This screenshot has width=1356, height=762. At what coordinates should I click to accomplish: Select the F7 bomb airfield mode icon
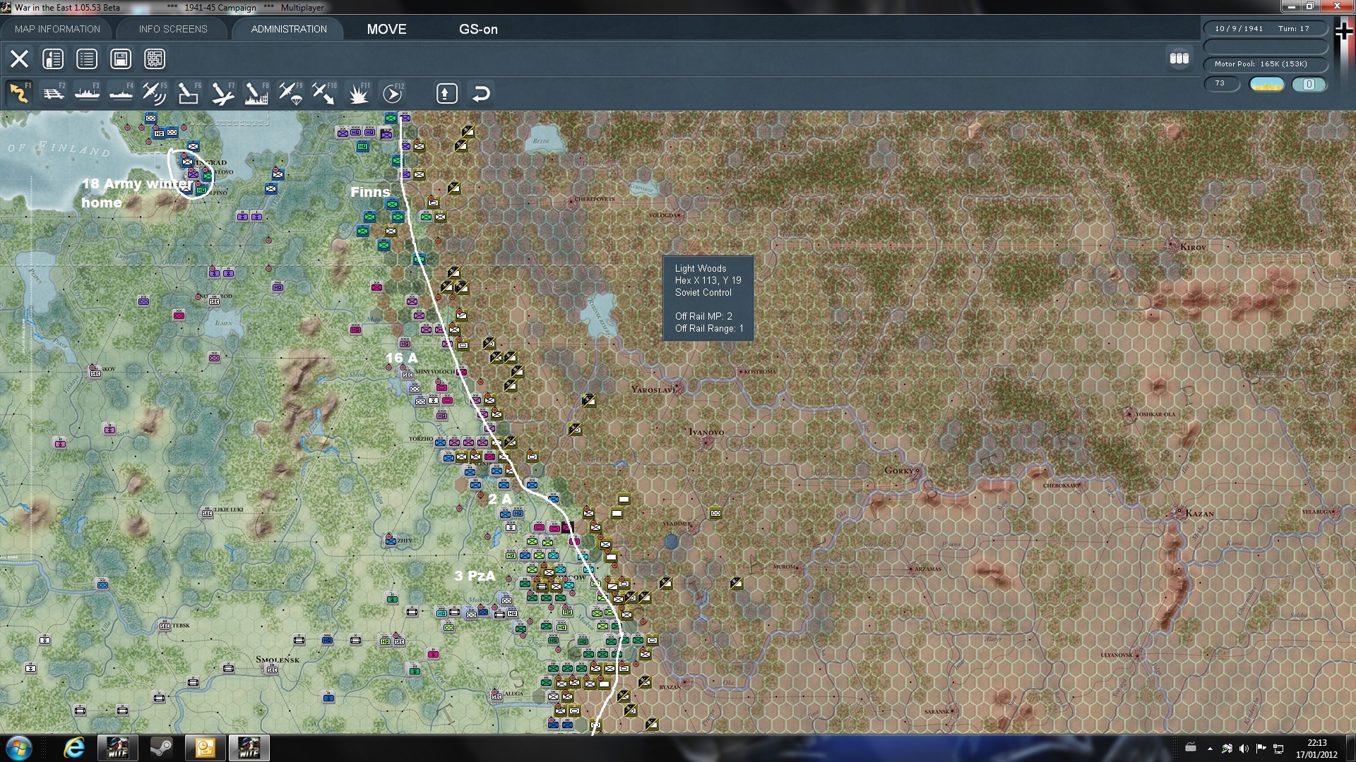pos(222,93)
